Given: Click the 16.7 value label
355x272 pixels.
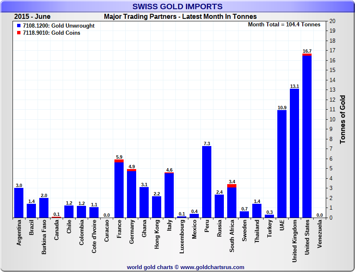Looking at the screenshot, I should (x=307, y=51).
